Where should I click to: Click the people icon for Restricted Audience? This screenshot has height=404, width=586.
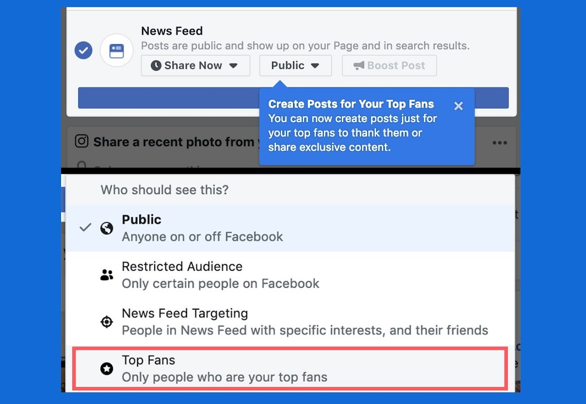pos(106,275)
